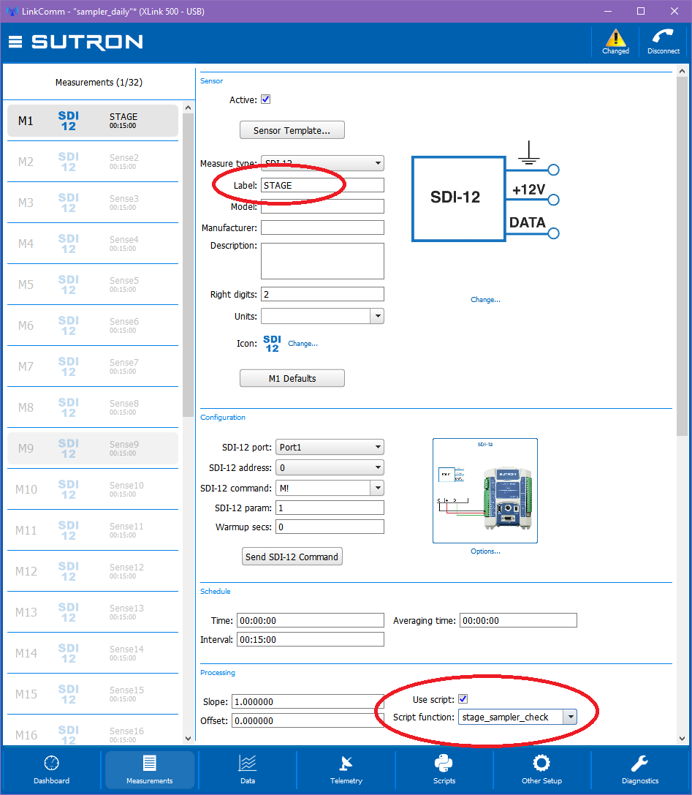This screenshot has width=692, height=795.
Task: Select the M7 Sense7 measurement
Action: point(93,366)
